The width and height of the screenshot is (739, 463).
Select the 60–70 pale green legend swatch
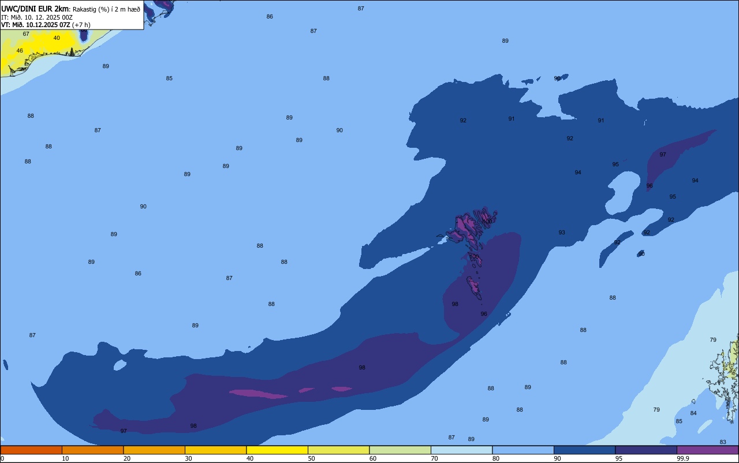click(x=400, y=450)
